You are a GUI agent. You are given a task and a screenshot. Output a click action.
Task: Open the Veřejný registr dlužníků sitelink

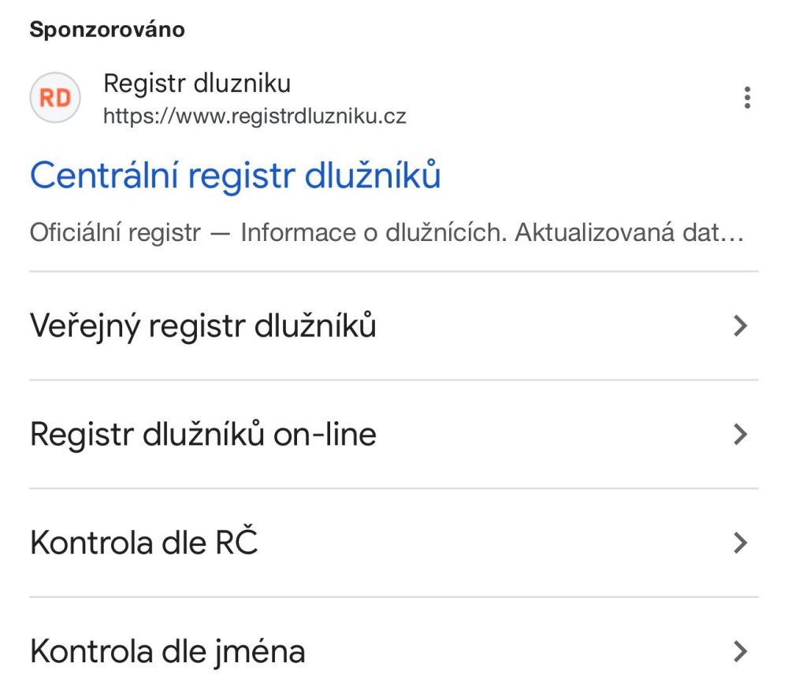click(203, 326)
